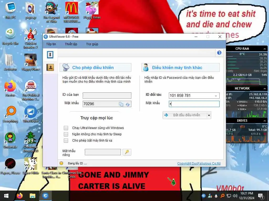Click the key icon to set private password
Screen dimensions: 269x201
[127, 152]
